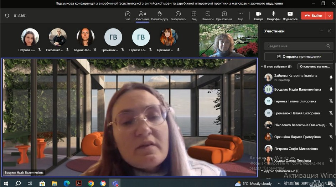Select participant Петрова Софія Миколаївна
This screenshot has height=187, width=336.
298,149
